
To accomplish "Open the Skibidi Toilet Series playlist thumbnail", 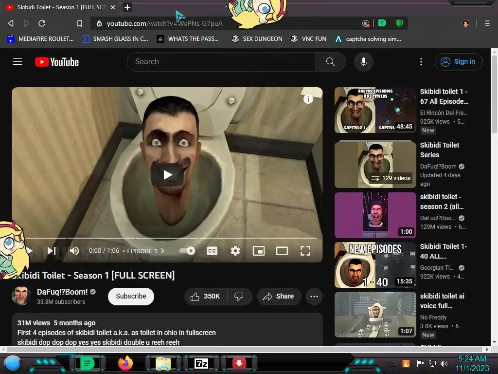I will click(375, 165).
